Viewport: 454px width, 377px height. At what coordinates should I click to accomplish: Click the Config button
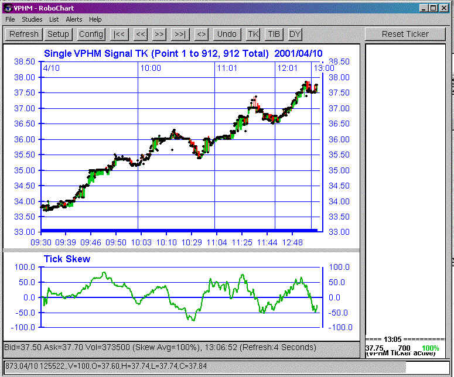(91, 34)
